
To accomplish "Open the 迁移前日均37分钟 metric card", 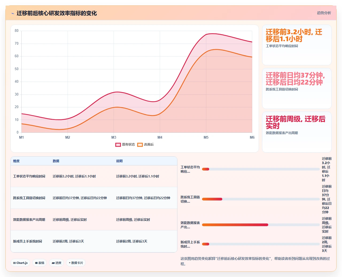I will pos(297,88).
